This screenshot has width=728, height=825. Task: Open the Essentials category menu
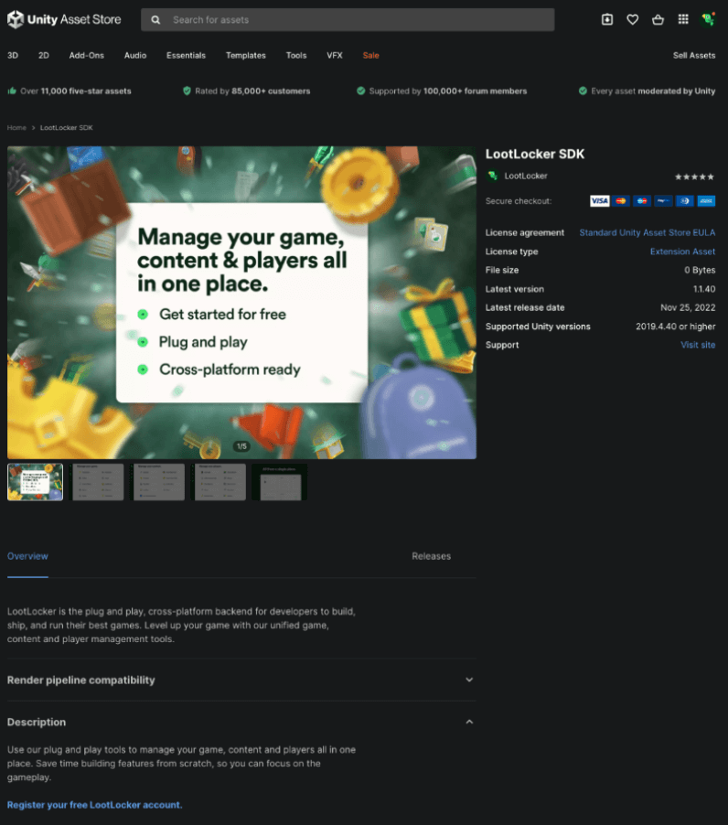pyautogui.click(x=186, y=55)
